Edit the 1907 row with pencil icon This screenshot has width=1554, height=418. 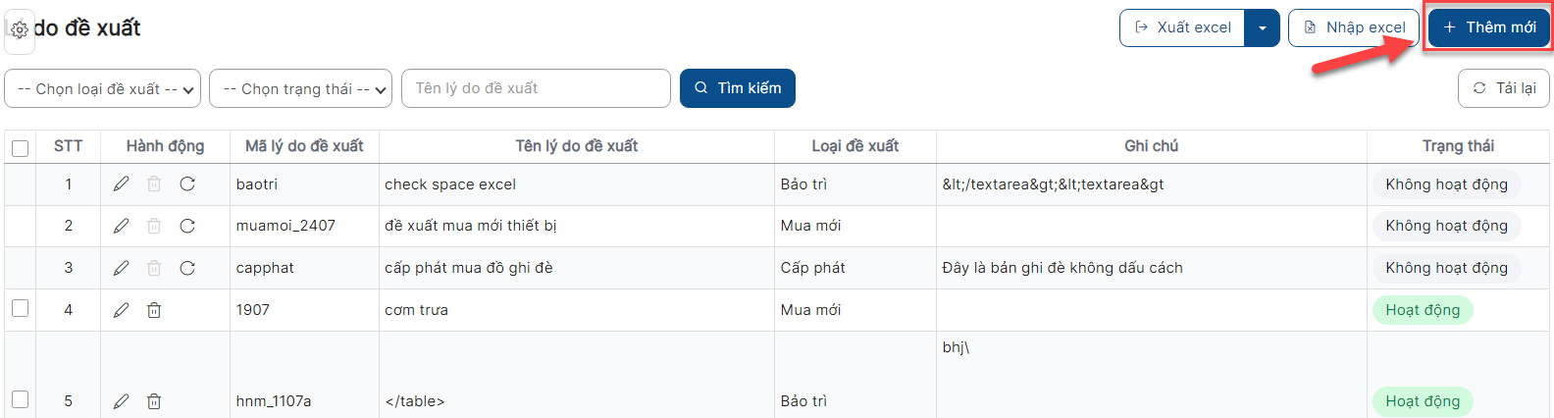tap(122, 310)
